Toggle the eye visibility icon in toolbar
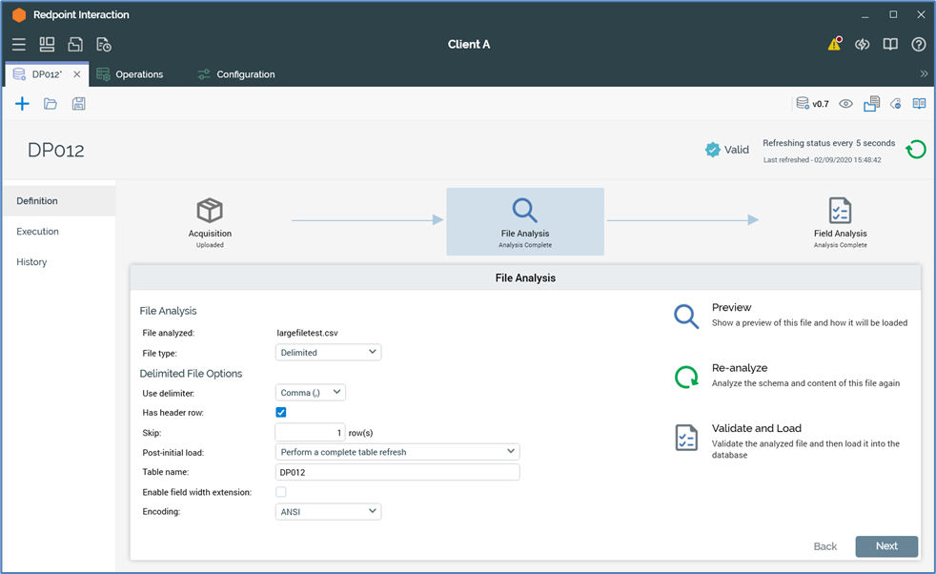Image resolution: width=936 pixels, height=574 pixels. (x=845, y=104)
